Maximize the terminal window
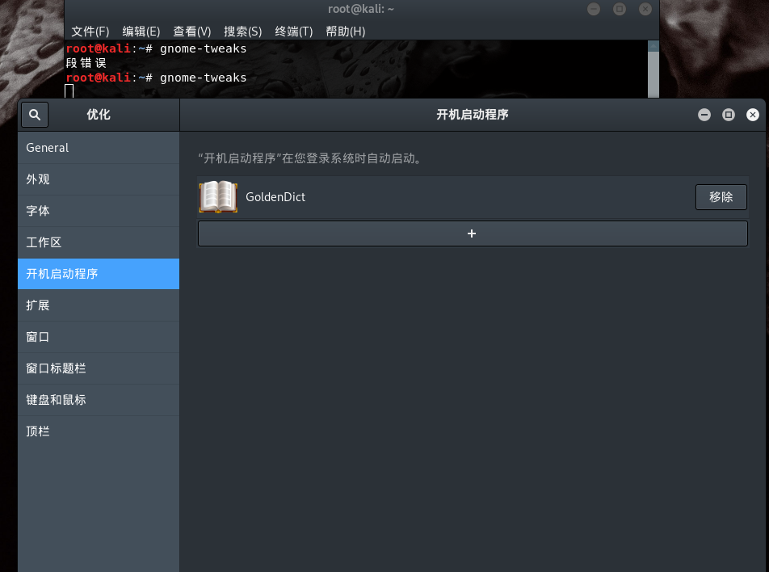769x572 pixels. (x=620, y=9)
